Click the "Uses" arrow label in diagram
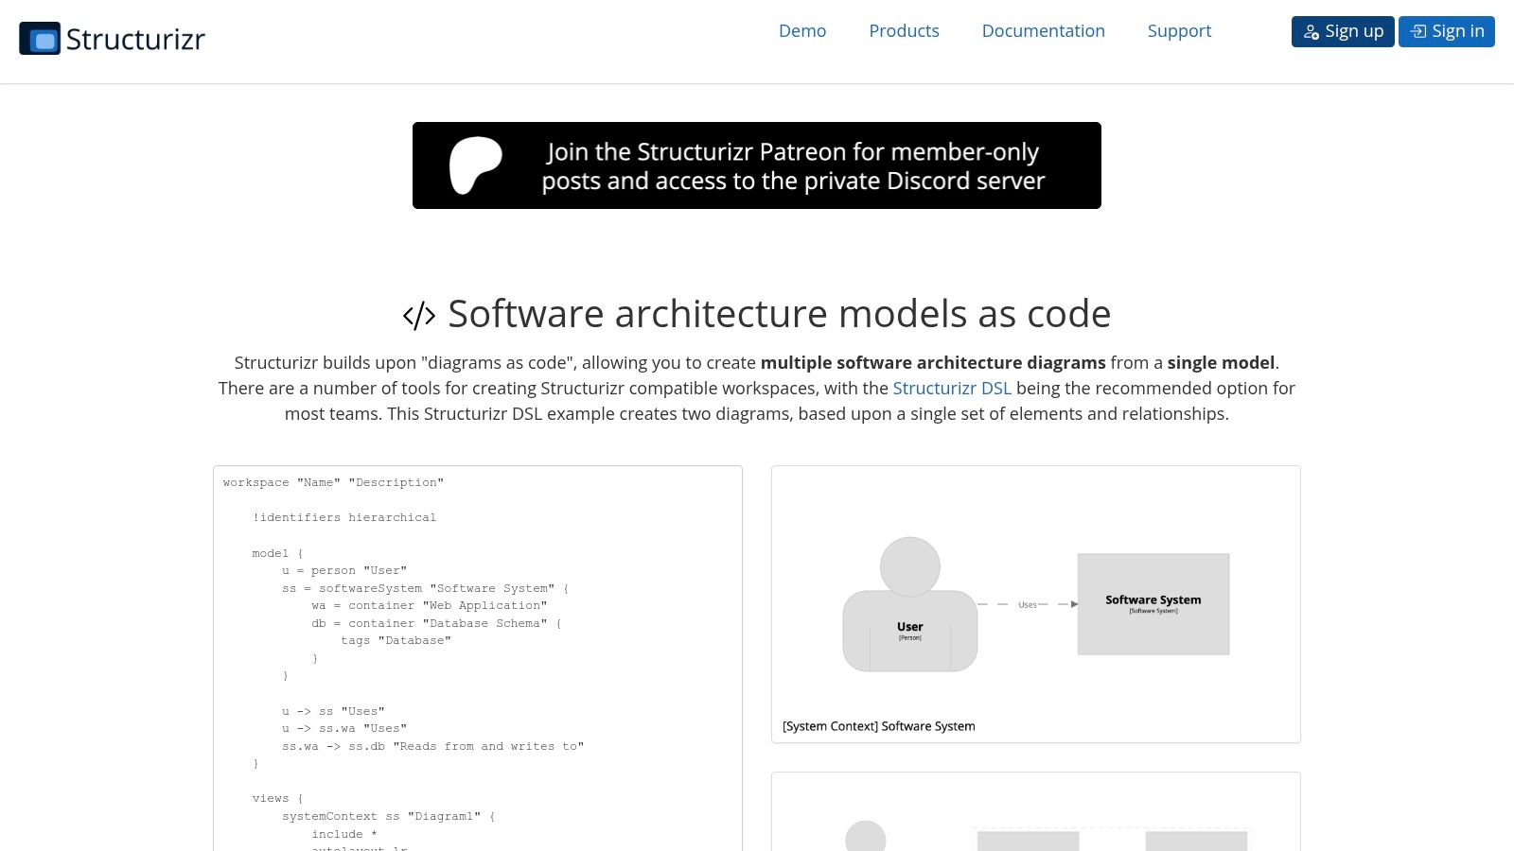Image resolution: width=1514 pixels, height=851 pixels. [x=1027, y=604]
